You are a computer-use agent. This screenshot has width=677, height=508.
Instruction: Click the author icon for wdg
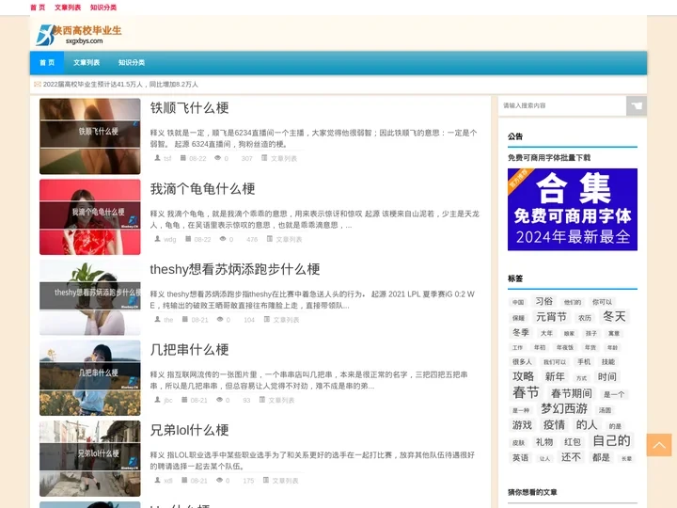coord(158,239)
